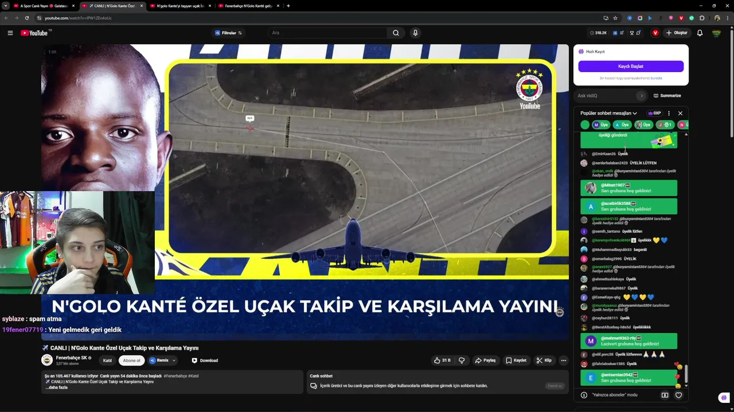Send a heart reaction in chat
This screenshot has height=412, width=734.
(x=678, y=395)
